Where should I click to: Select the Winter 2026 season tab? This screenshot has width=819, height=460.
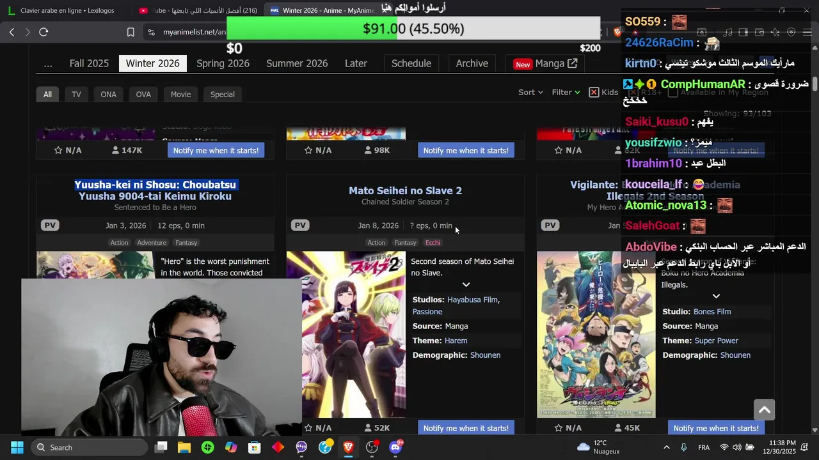(152, 63)
